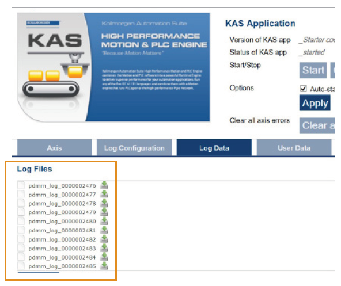
Task: Click file icon beside pdmm_log_0000002480
Action: click(21, 221)
